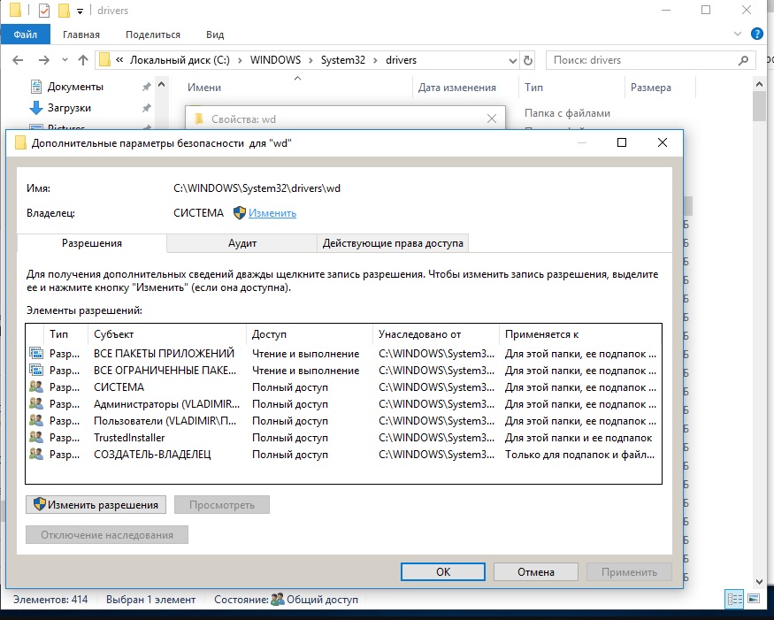Click the properties checkmark quick access icon
This screenshot has height=620, width=774.
tap(44, 10)
